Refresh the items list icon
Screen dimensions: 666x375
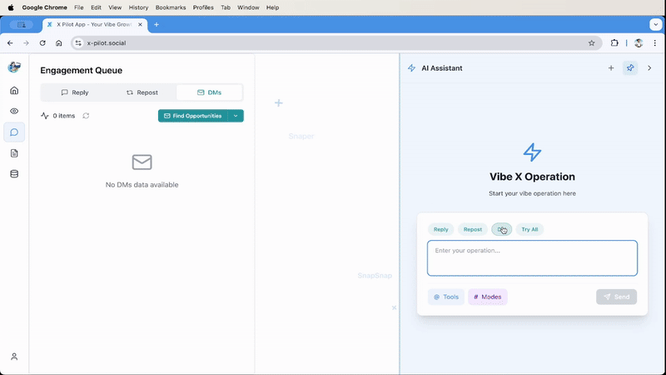pos(86,116)
